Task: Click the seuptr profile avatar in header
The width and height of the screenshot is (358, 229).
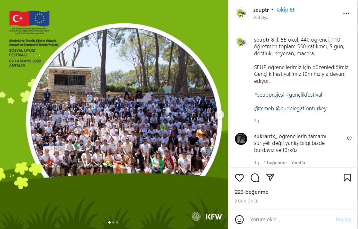Action: tap(241, 13)
